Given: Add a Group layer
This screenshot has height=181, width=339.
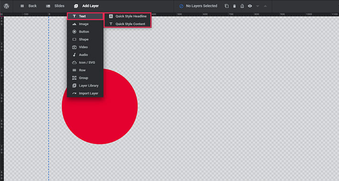Looking at the screenshot, I should point(85,78).
